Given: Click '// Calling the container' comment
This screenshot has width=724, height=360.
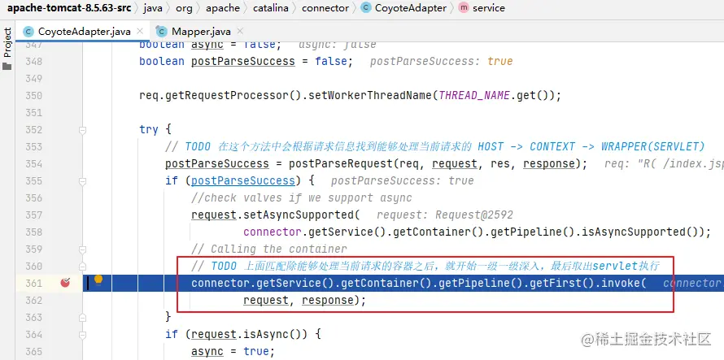Looking at the screenshot, I should click(268, 249).
